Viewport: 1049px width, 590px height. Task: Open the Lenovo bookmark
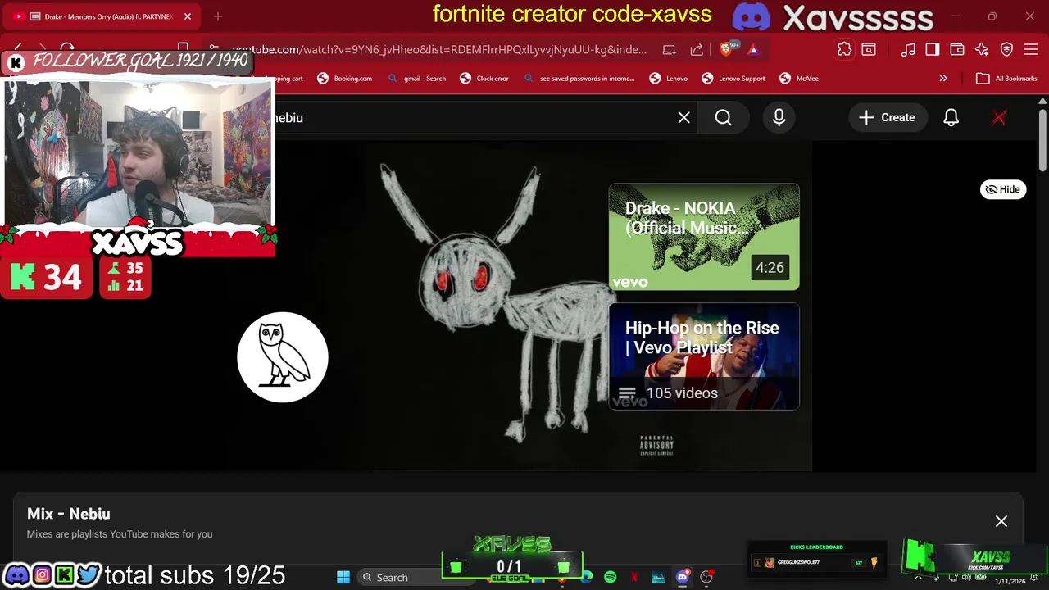pos(669,79)
